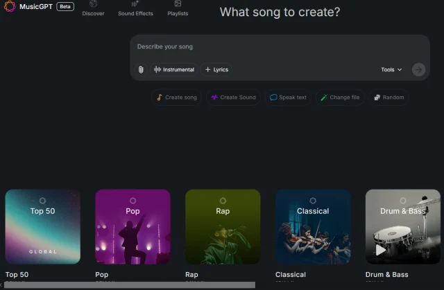Click the Random dice button
The image size is (444, 290).
(388, 98)
